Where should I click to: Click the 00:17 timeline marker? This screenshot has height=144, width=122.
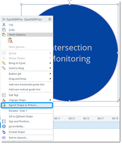[101, 119]
